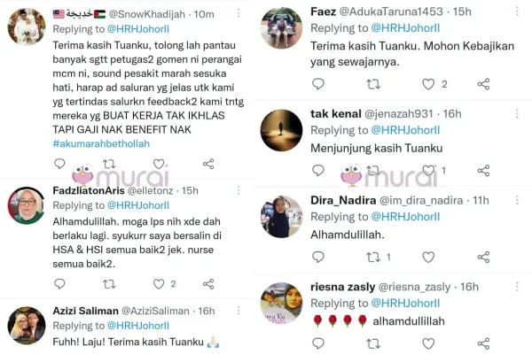Retweet FadzliatonAris's tweet
The width and height of the screenshot is (532, 354).
click(x=109, y=284)
